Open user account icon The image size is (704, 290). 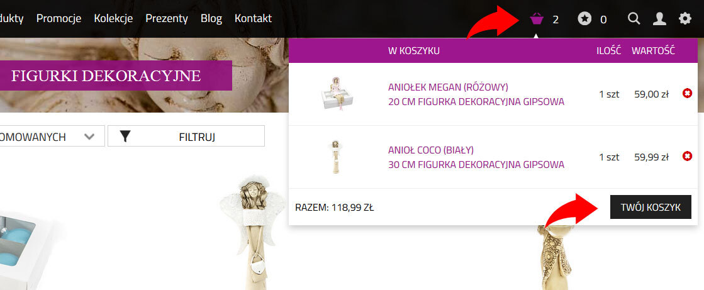pos(659,18)
